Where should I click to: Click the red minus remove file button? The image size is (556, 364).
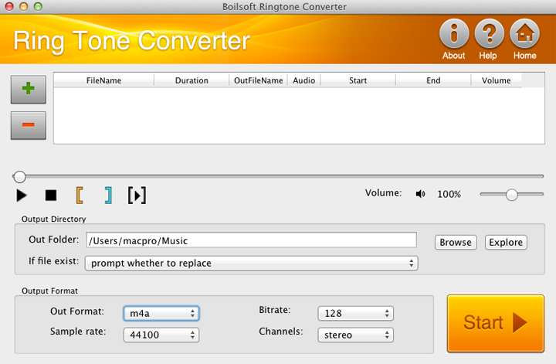pos(29,125)
